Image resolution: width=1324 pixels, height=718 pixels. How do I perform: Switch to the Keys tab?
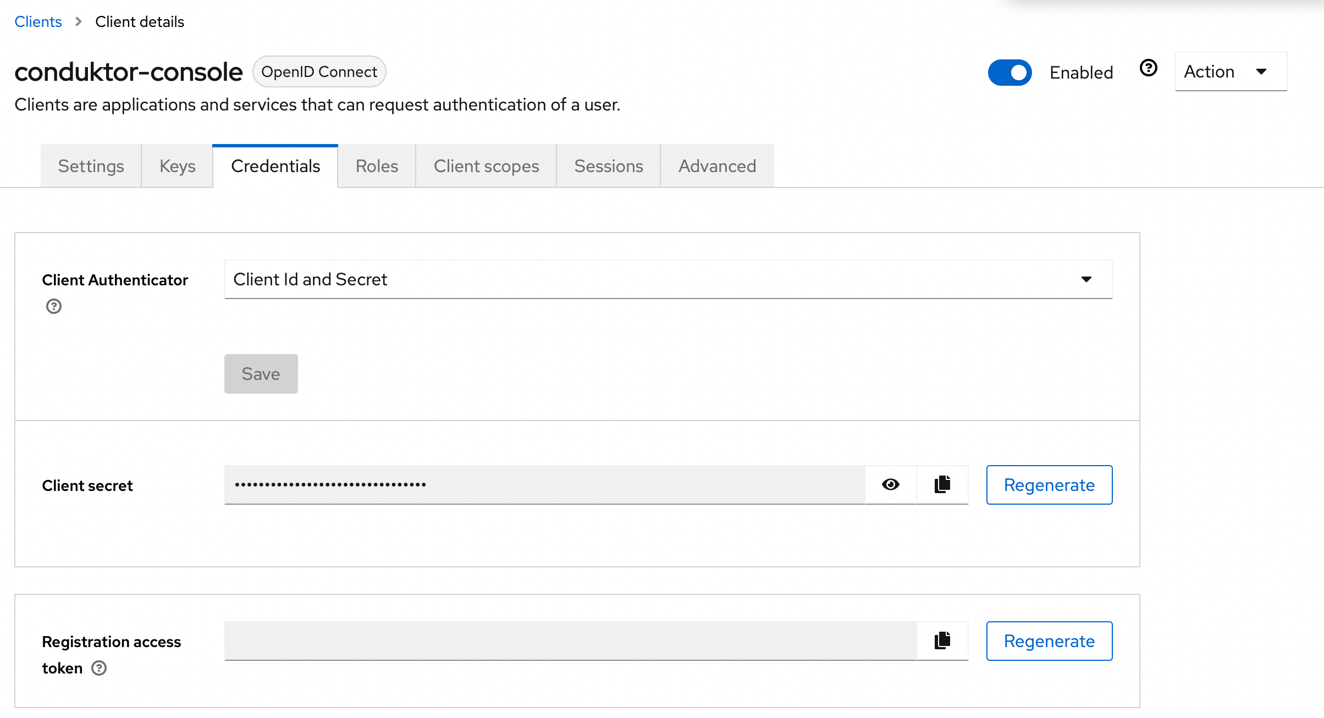pyautogui.click(x=177, y=166)
